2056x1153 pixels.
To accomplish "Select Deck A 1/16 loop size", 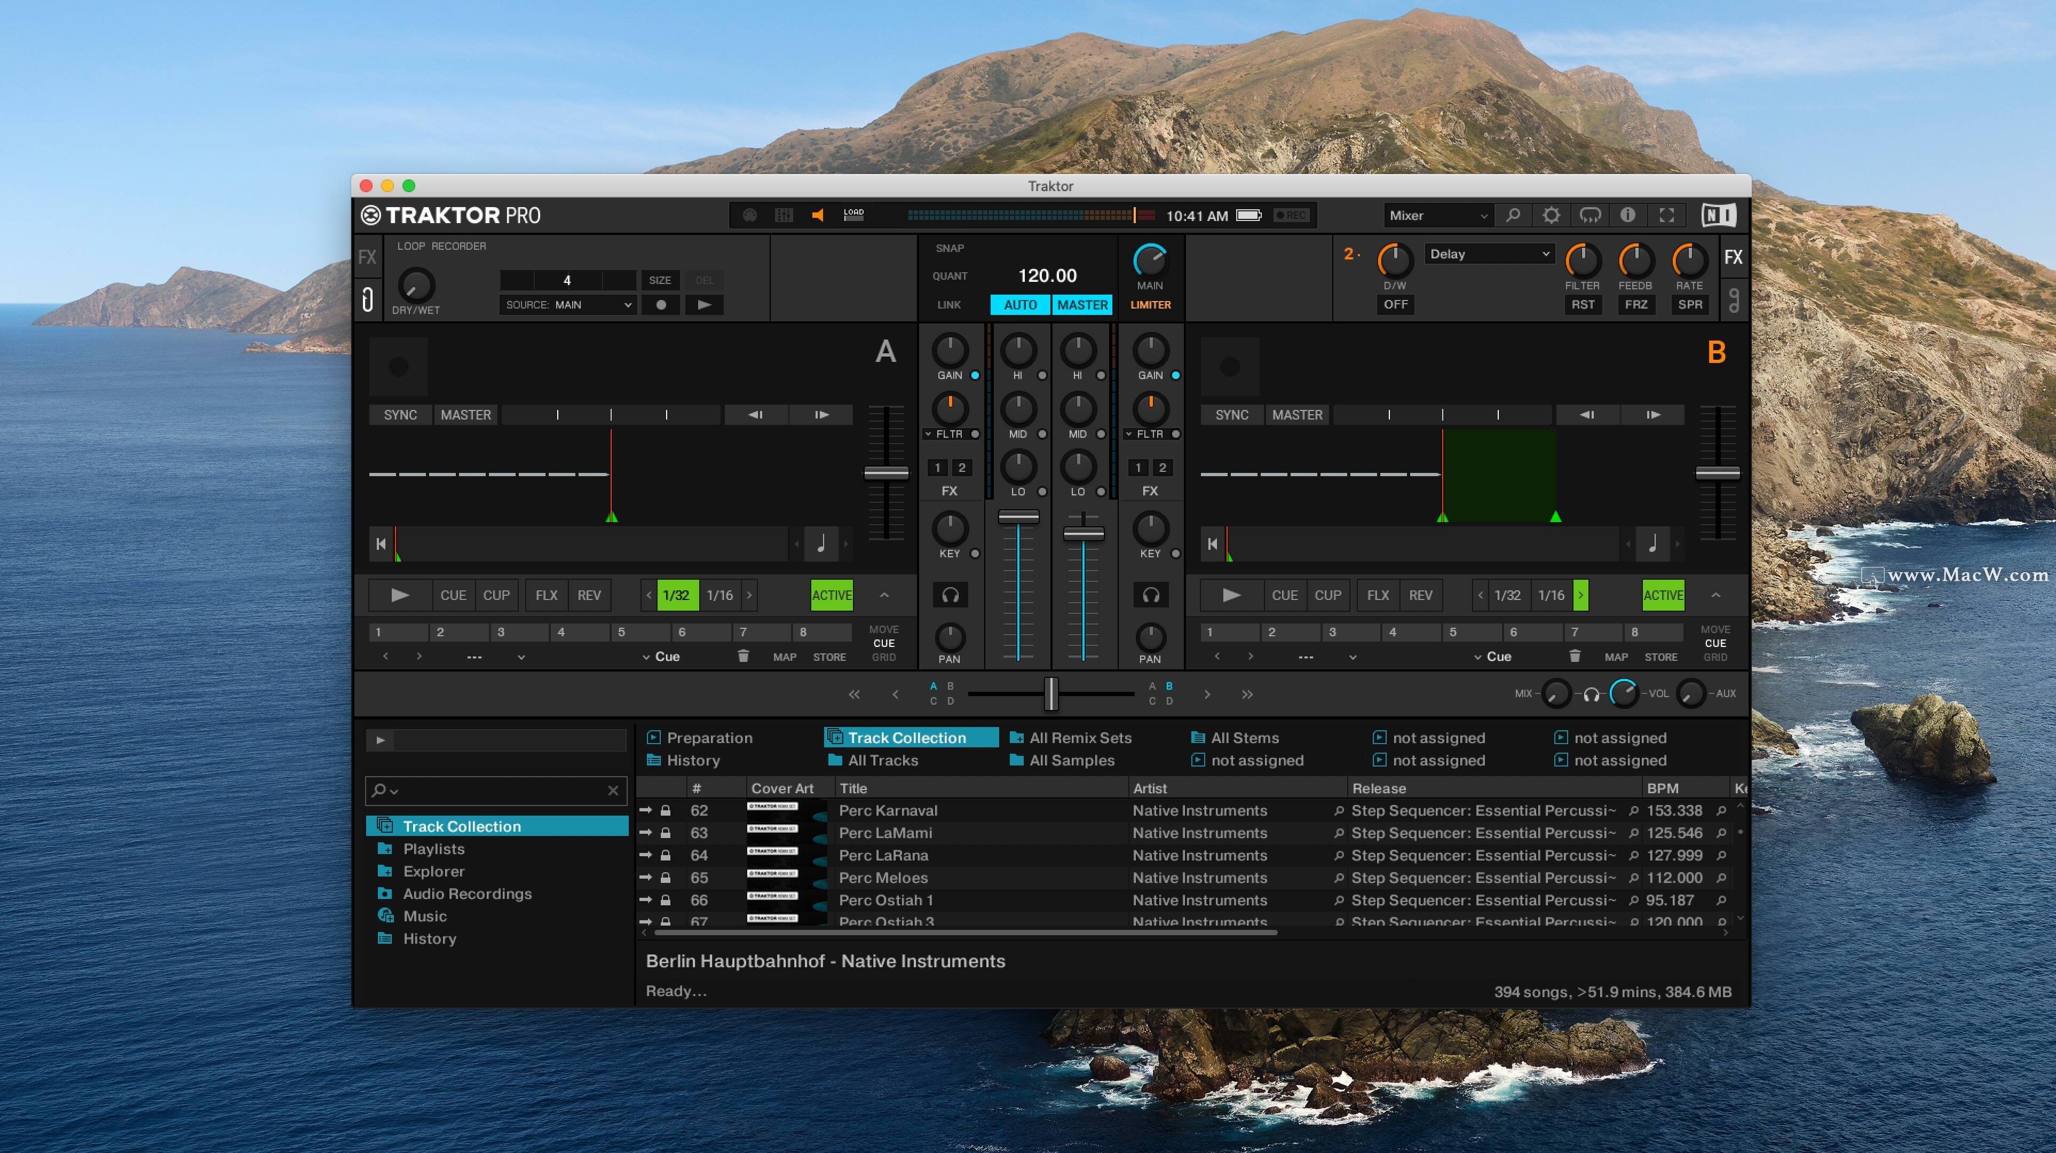I will [x=720, y=596].
